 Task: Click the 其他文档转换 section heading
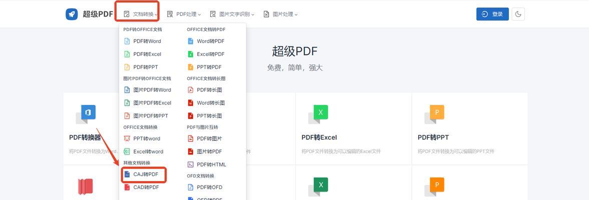tap(137, 163)
